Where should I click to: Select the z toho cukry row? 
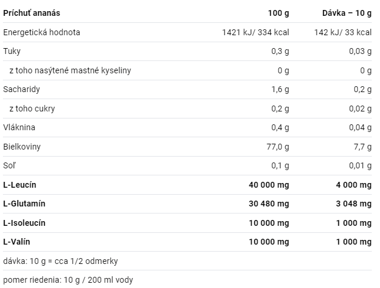(x=187, y=109)
